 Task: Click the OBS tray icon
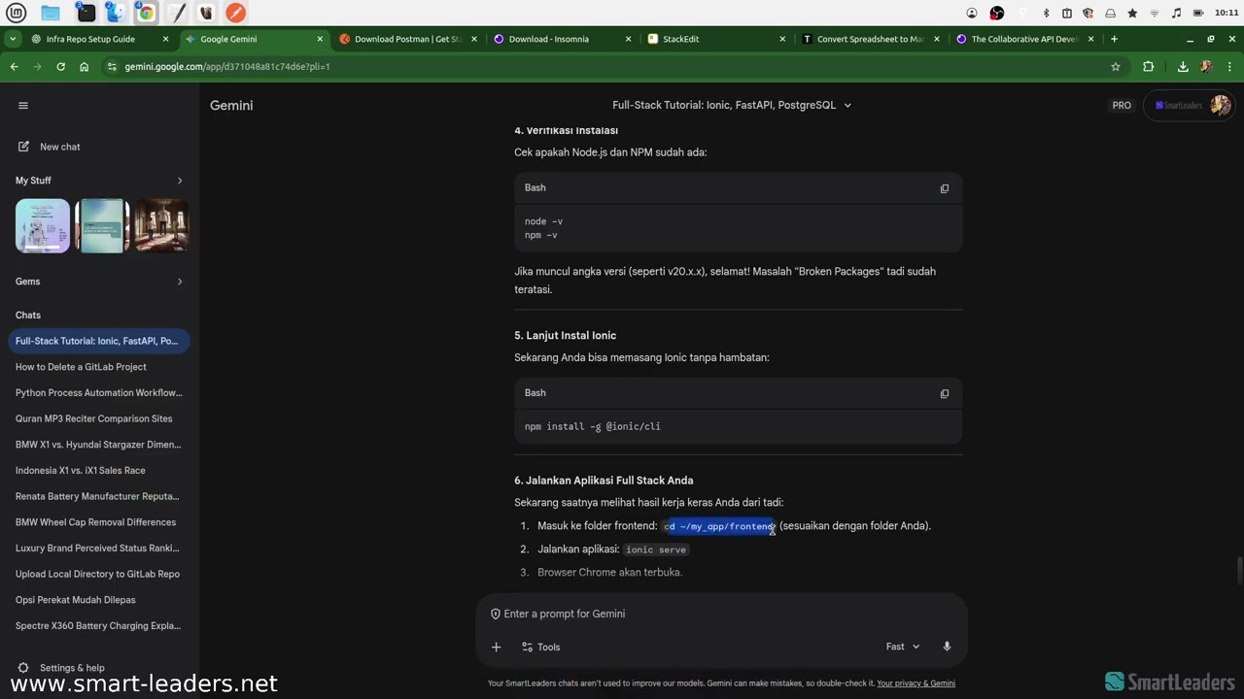tap(996, 13)
